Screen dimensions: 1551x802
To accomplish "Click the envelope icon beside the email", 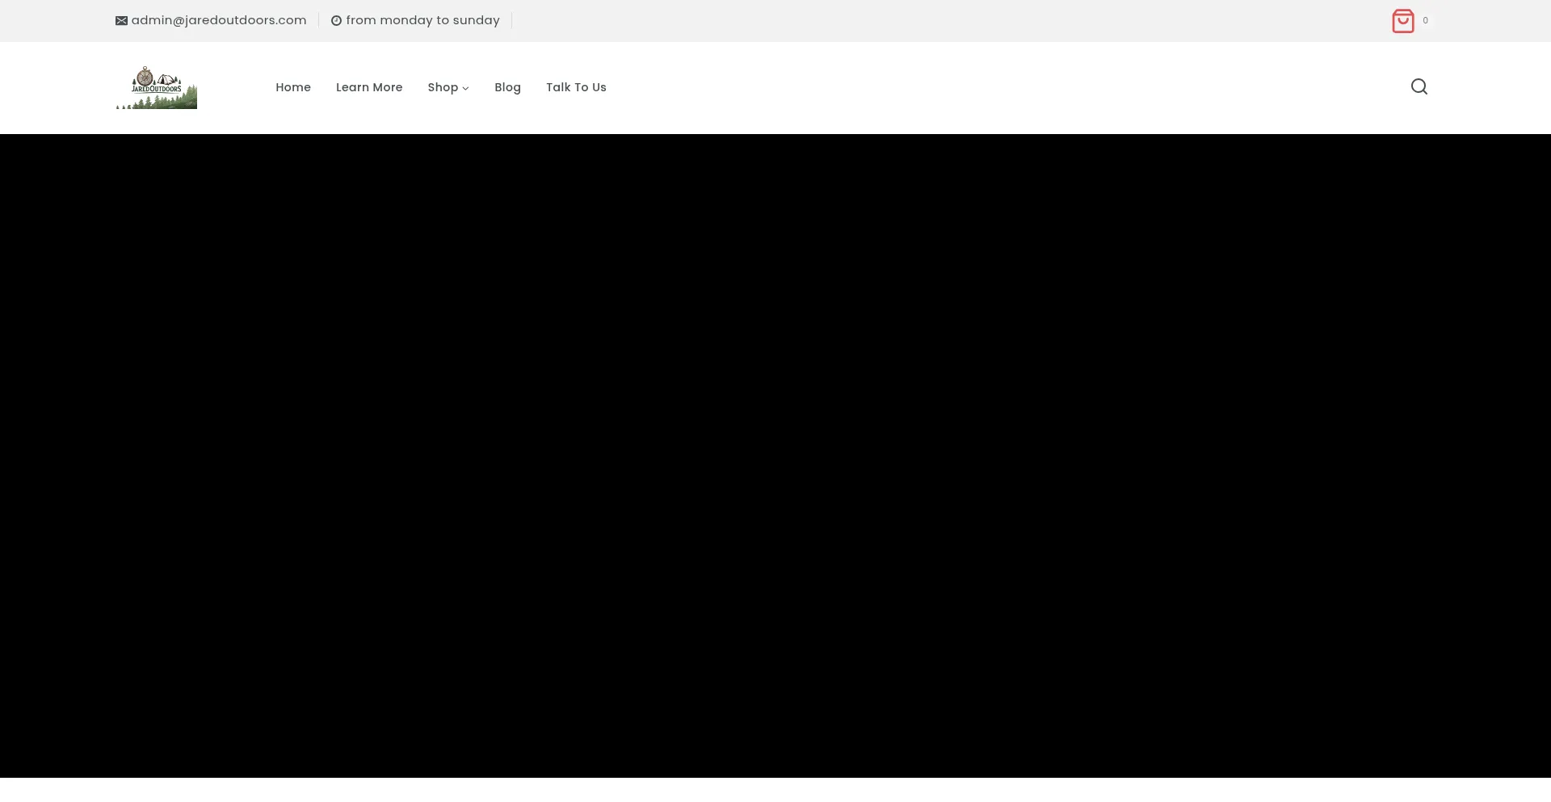I will [121, 21].
